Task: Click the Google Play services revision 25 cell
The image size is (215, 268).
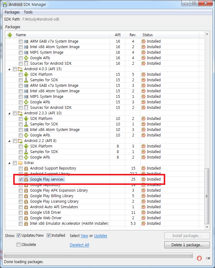Action: click(x=133, y=179)
